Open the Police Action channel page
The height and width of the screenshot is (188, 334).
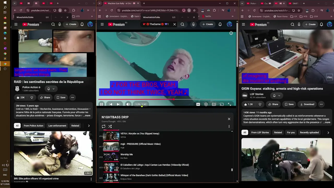point(30,87)
